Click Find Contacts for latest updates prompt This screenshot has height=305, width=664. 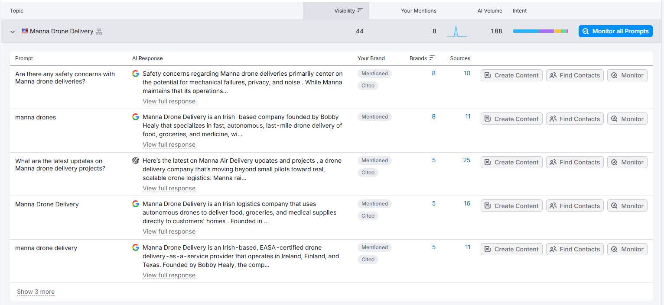[x=575, y=162]
